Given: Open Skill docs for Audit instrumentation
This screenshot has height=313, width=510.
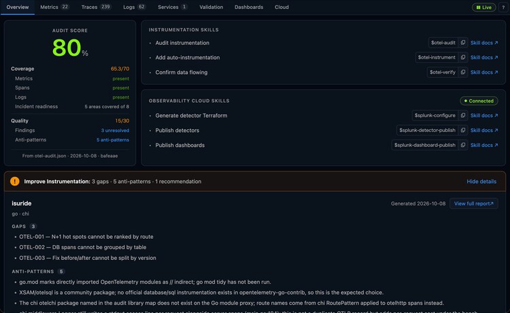Looking at the screenshot, I should [484, 43].
